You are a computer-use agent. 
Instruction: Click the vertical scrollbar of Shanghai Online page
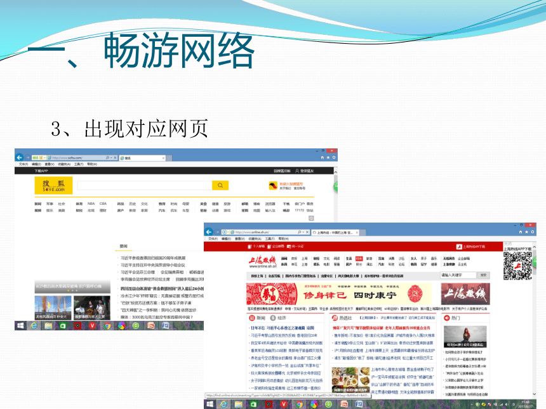[534, 320]
